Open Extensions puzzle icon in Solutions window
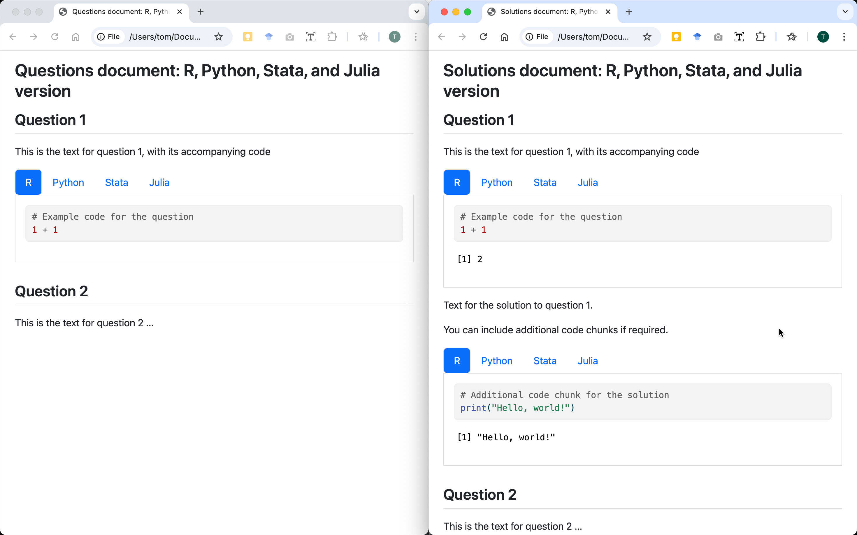Viewport: 857px width, 535px height. click(x=760, y=37)
